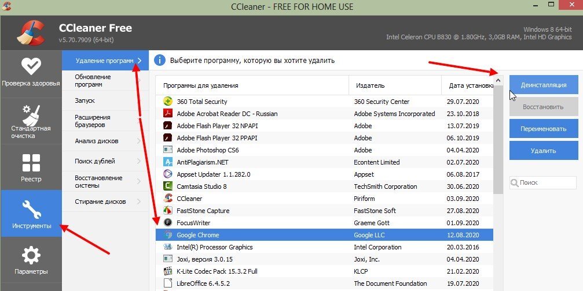Select the Camtasia Studio 8 entry

[324, 186]
